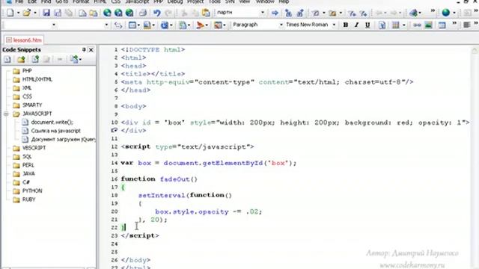Click the Save All icon
The width and height of the screenshot is (479, 269).
[58, 13]
